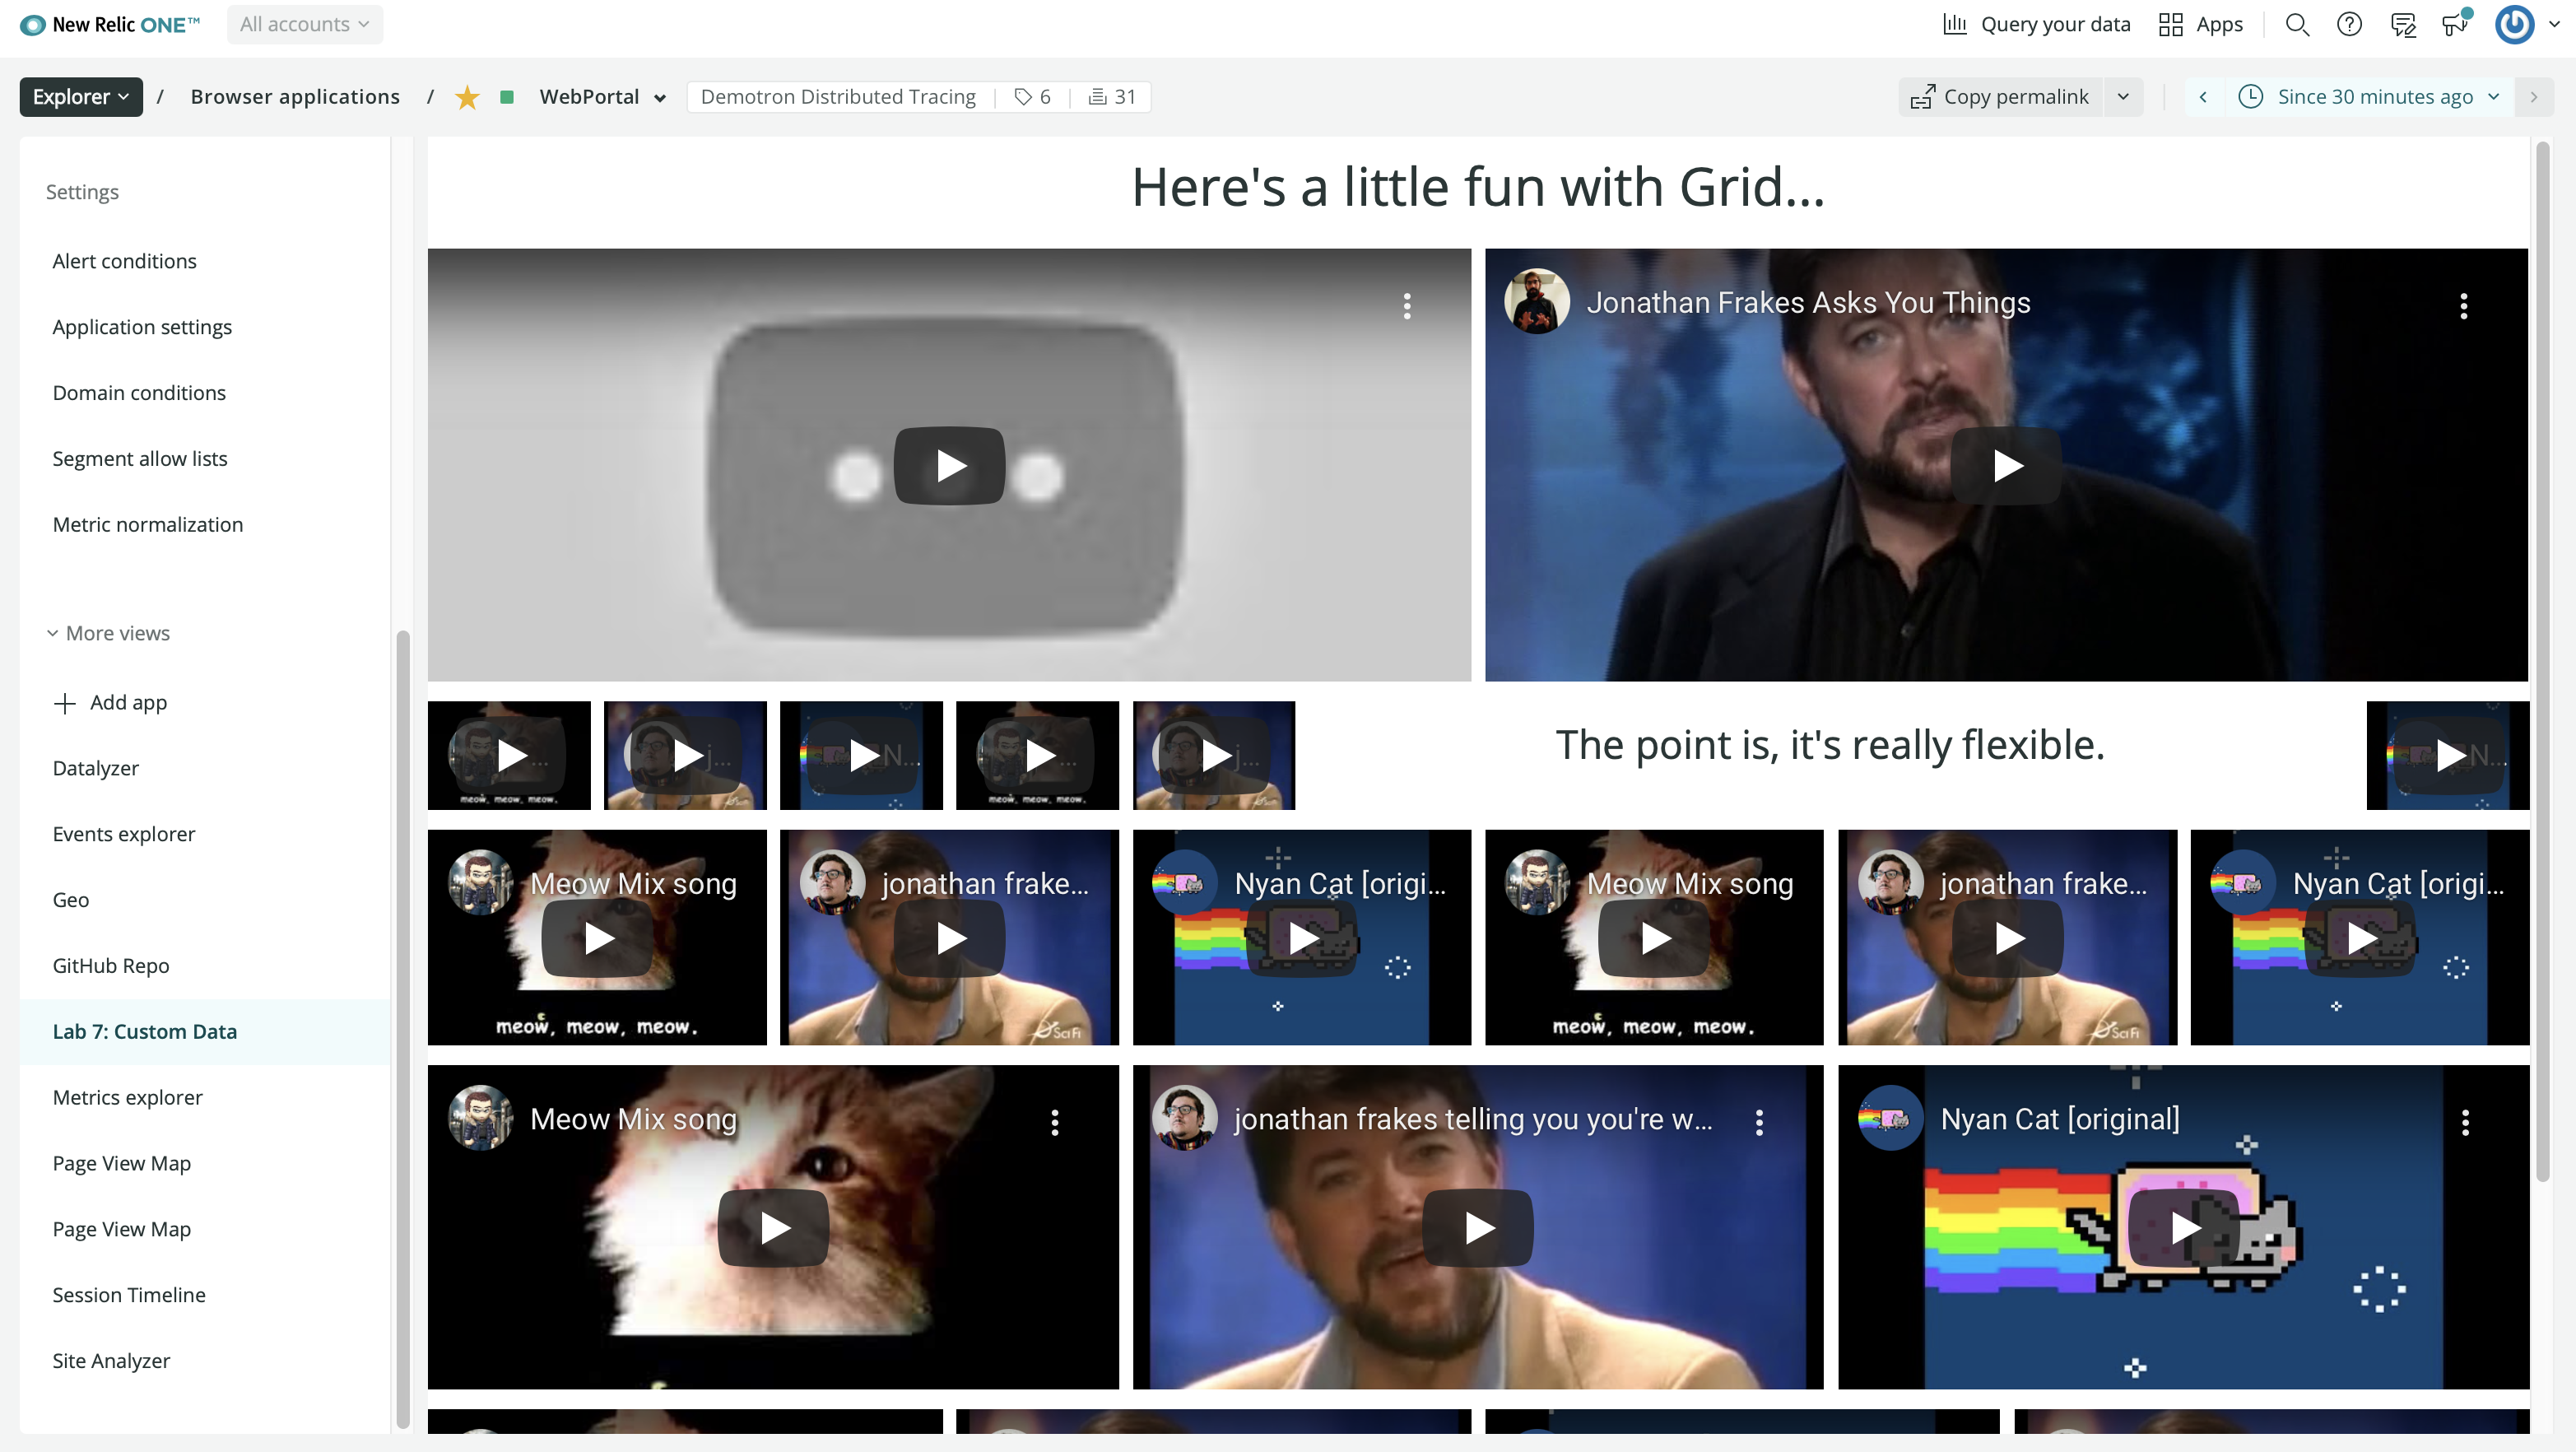Open the what's new megaphone icon
This screenshot has height=1452, width=2576.
click(2454, 25)
